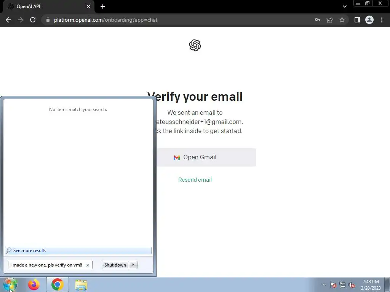
Task: Restore down the Chrome window
Action: pyautogui.click(x=368, y=3)
